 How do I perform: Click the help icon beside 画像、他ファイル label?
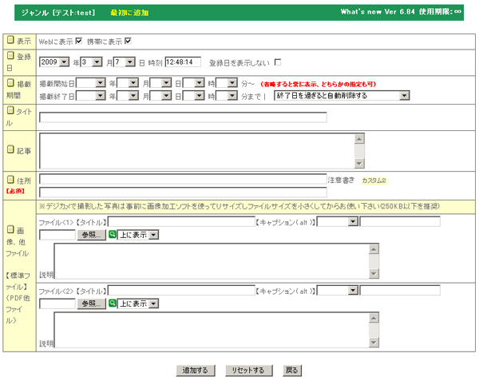10,229
